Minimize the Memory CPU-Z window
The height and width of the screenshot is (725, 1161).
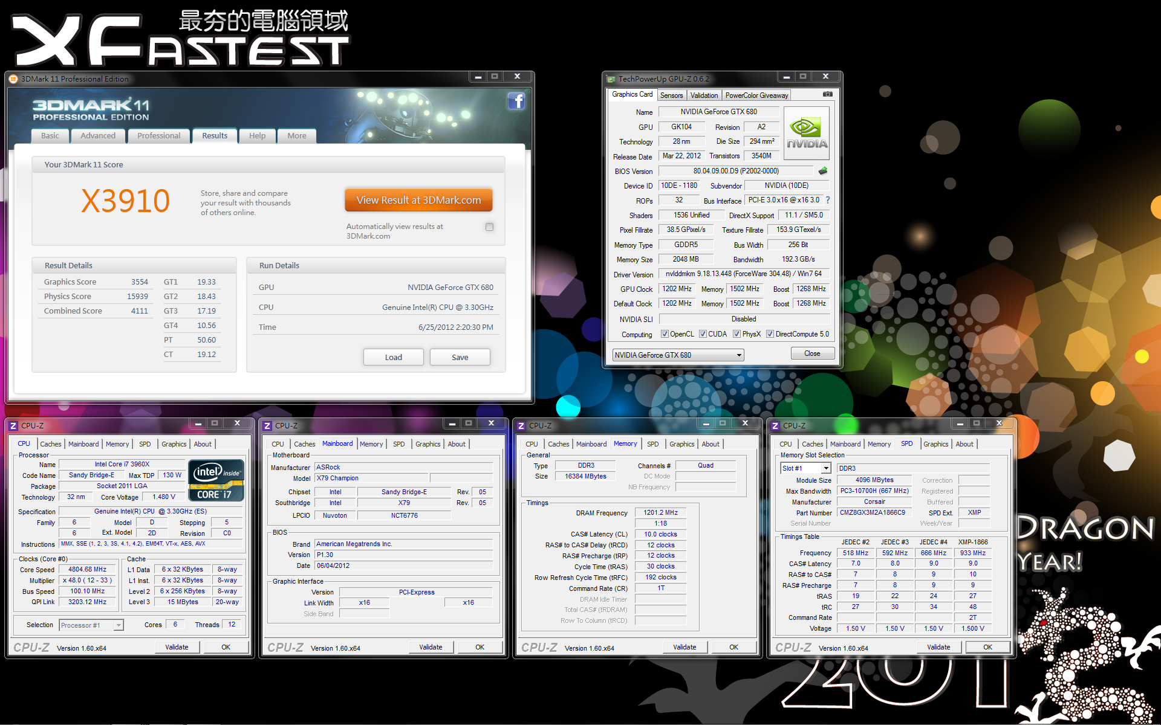coord(706,423)
